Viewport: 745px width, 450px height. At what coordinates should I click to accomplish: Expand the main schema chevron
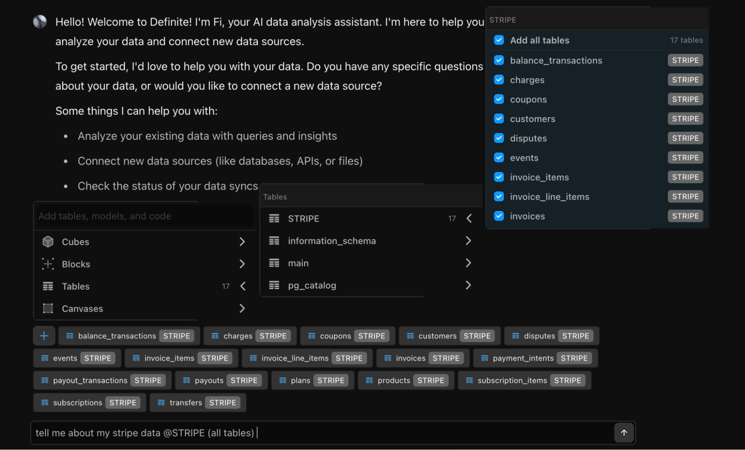coord(468,263)
